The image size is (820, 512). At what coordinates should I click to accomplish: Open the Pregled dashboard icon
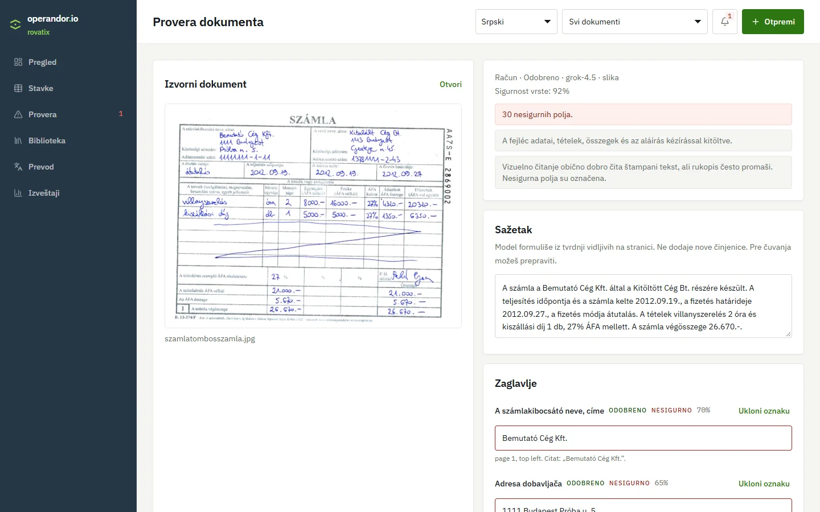click(x=18, y=62)
